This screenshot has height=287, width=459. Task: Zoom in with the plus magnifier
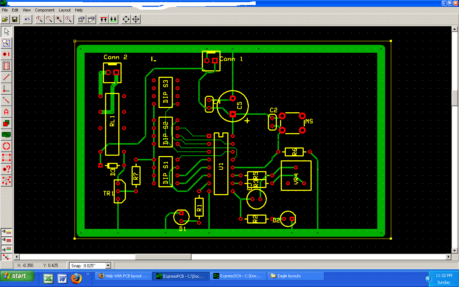(39, 19)
